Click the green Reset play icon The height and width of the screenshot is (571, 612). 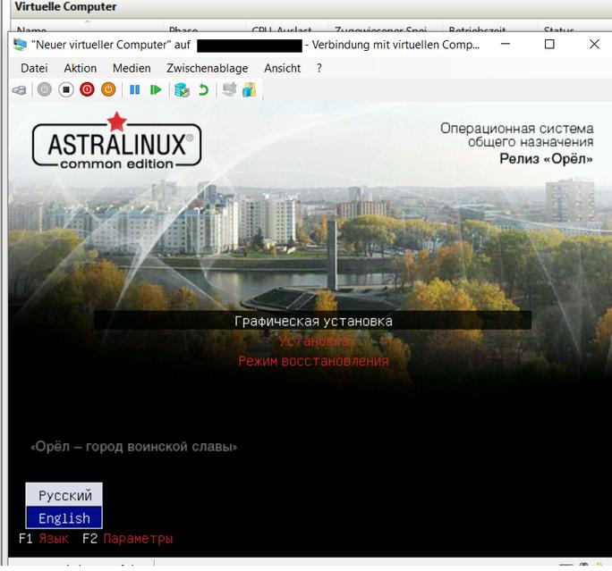(x=156, y=90)
